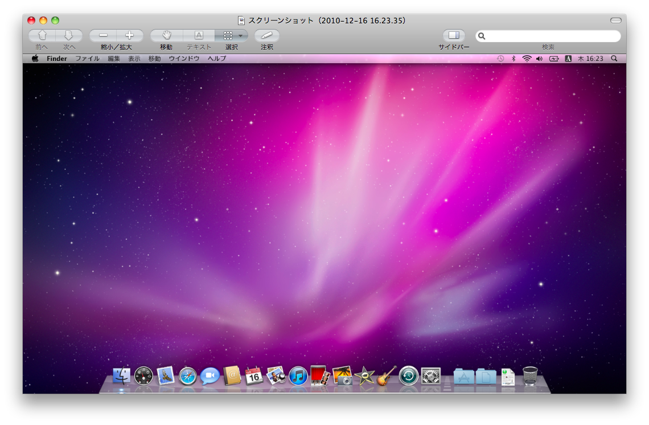Go to the next page with 次へ
Screen dimensions: 649x425
[x=69, y=36]
